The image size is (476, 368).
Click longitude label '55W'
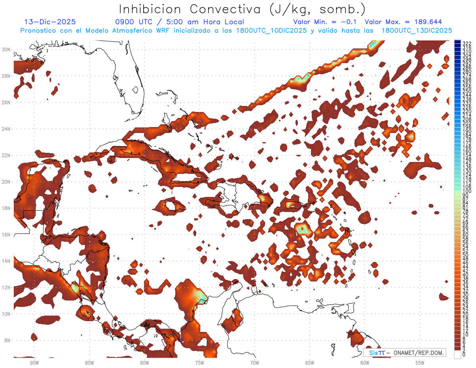click(x=420, y=363)
